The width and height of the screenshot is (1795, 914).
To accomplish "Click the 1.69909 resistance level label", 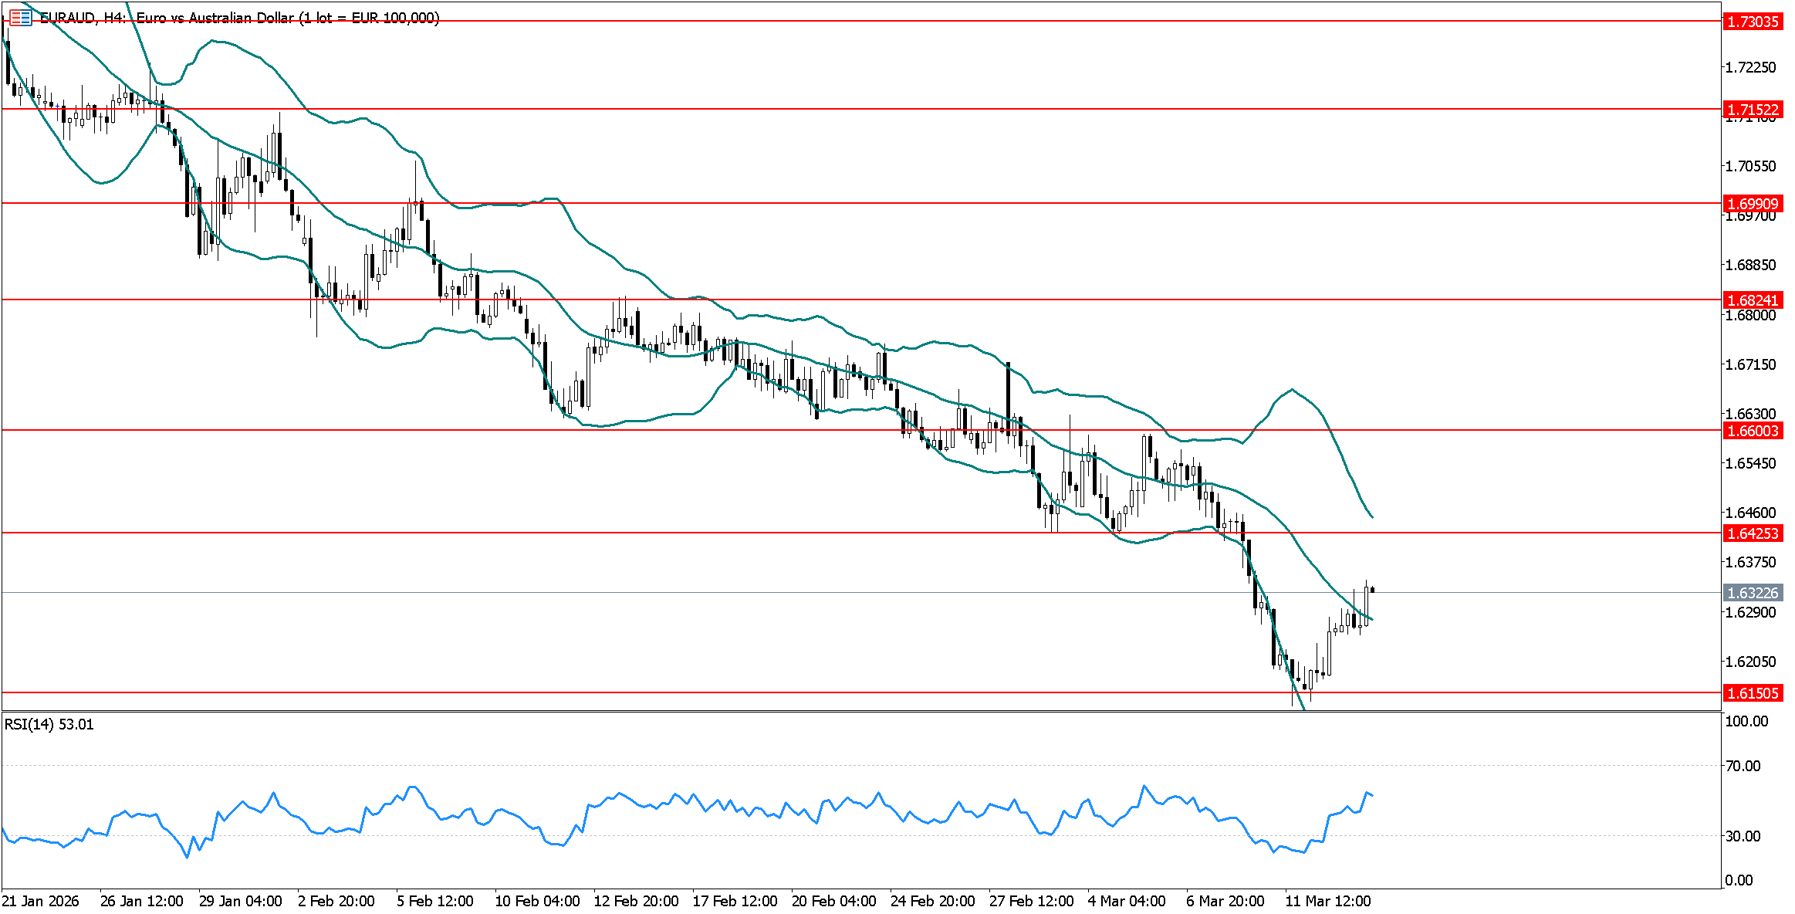I will coord(1752,204).
